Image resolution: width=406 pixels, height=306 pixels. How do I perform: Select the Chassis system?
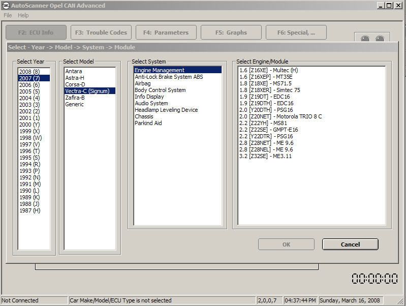tap(178, 116)
